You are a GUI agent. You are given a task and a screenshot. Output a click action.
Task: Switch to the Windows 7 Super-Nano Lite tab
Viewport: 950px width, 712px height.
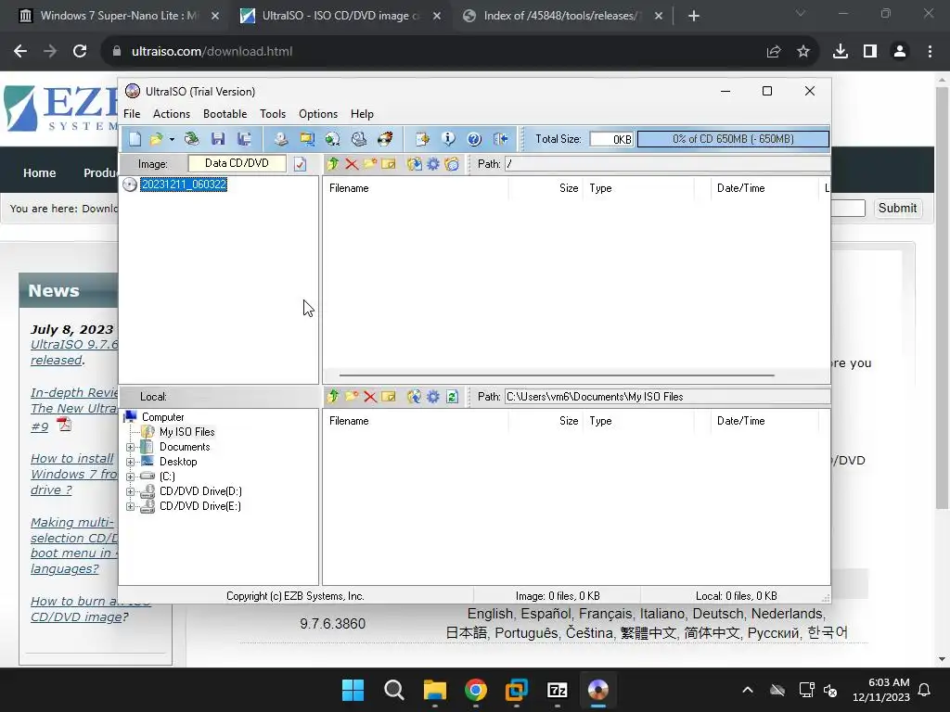coord(120,16)
